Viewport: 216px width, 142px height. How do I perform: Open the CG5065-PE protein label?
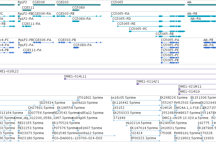click(x=170, y=50)
